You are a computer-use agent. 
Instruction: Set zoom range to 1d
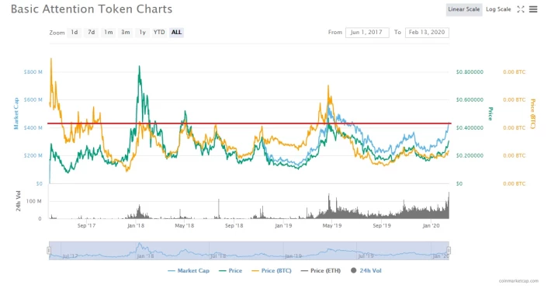(75, 33)
